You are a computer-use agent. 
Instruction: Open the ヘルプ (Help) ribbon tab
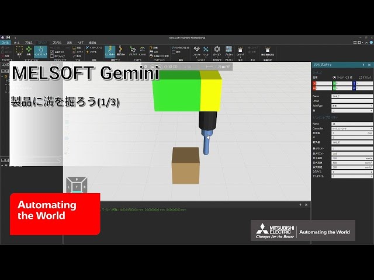[x=81, y=43]
